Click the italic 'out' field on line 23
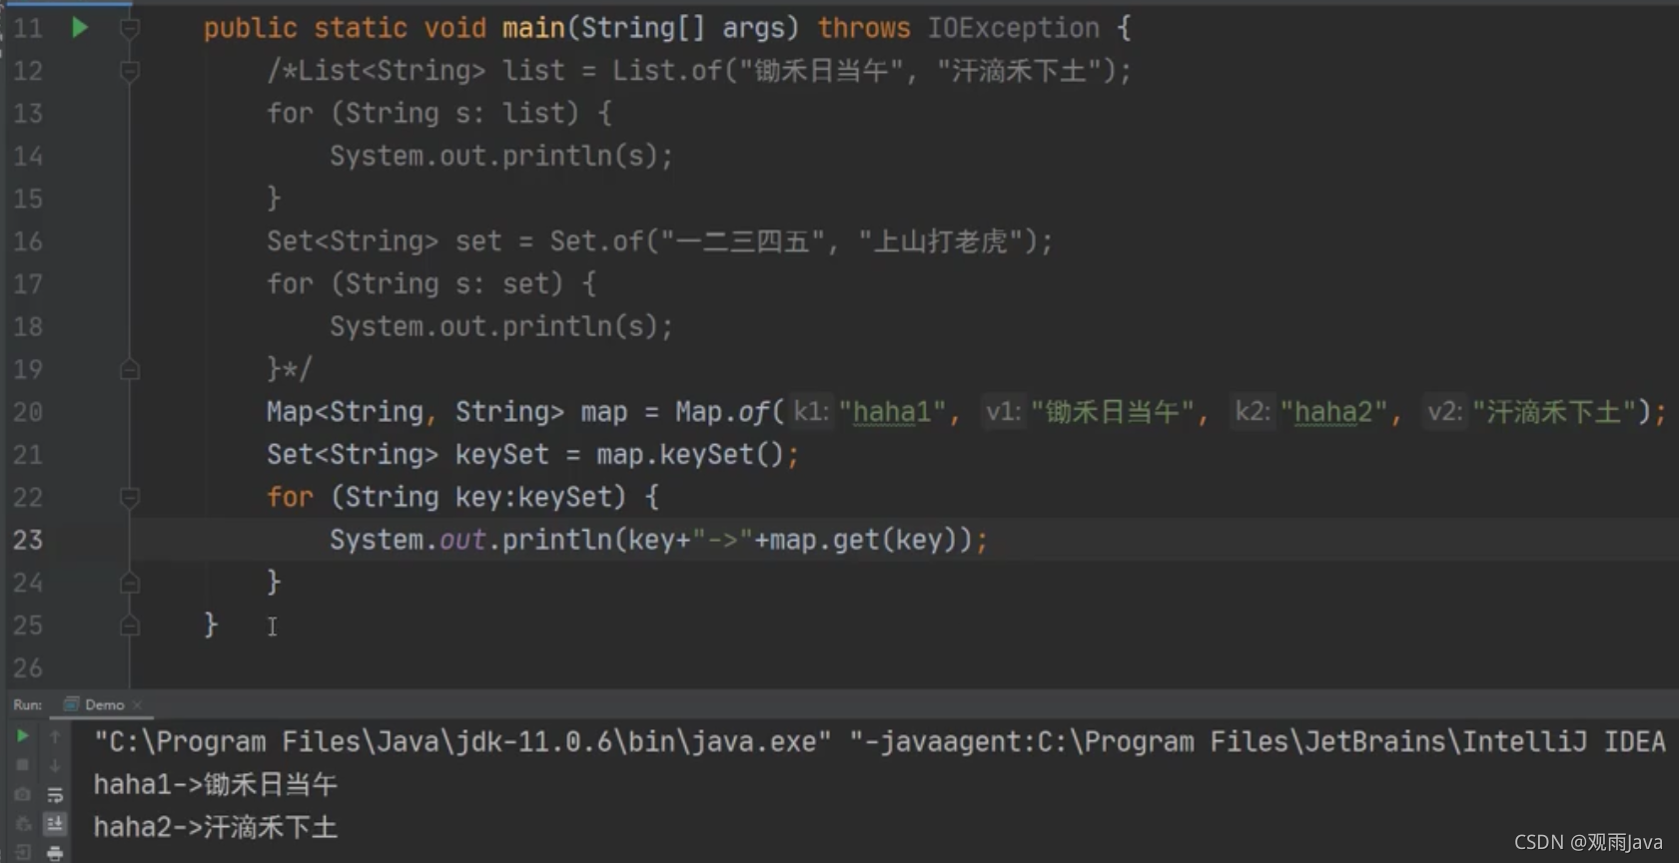The width and height of the screenshot is (1679, 863). [x=462, y=540]
